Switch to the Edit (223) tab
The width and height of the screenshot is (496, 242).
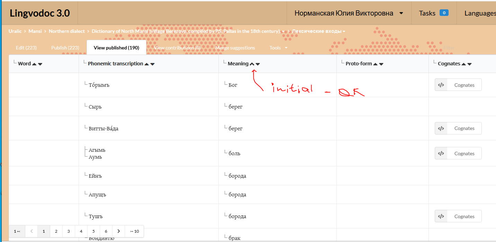pos(26,47)
